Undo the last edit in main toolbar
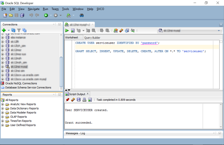 coord(31,15)
